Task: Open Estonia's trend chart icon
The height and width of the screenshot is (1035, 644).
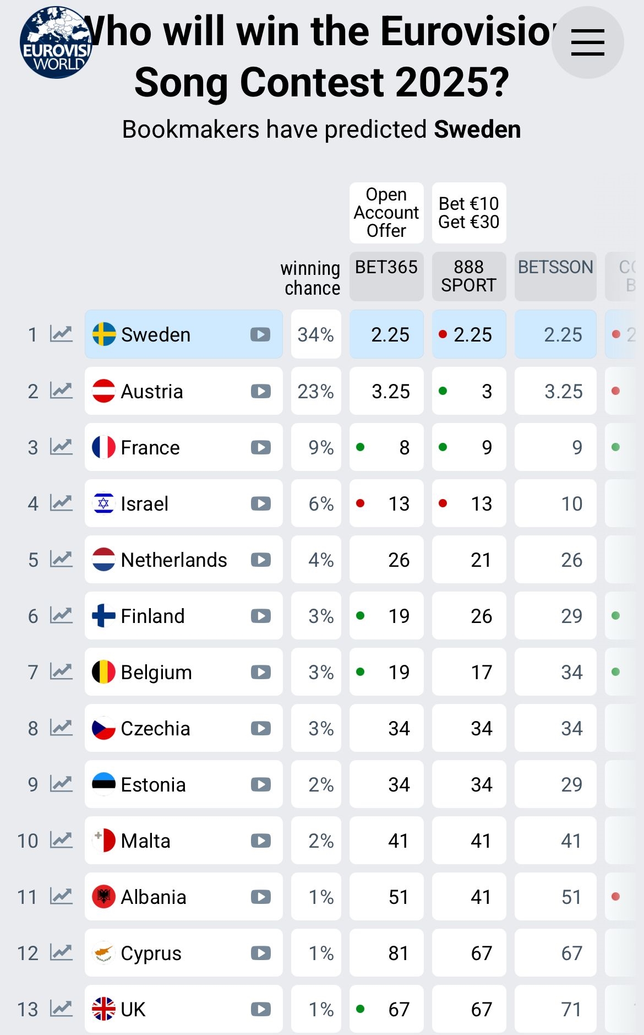Action: (61, 784)
